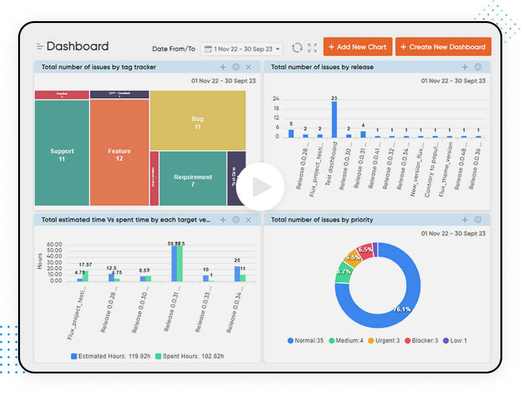The image size is (521, 394).
Task: Expand dashboard to fullscreen view
Action: 312,47
